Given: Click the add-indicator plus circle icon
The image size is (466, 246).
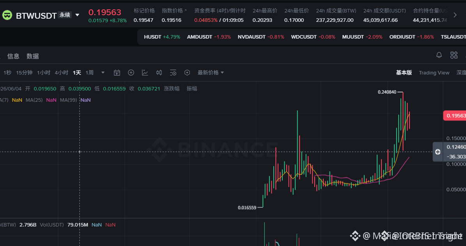Looking at the screenshot, I should click(x=131, y=73).
